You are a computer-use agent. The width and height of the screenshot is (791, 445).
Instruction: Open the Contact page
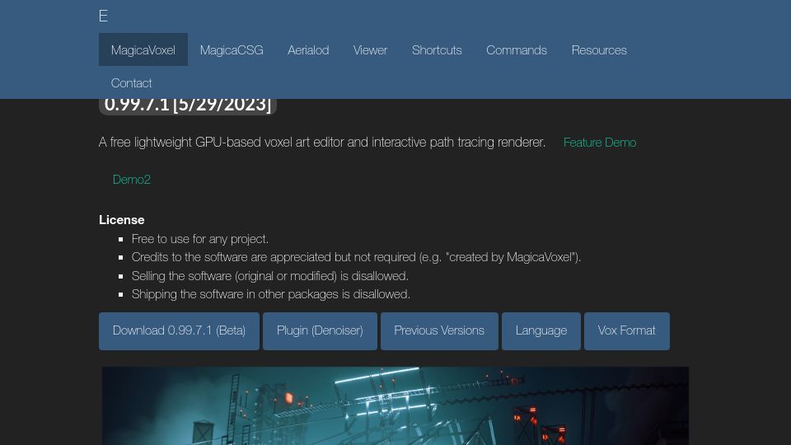click(131, 82)
